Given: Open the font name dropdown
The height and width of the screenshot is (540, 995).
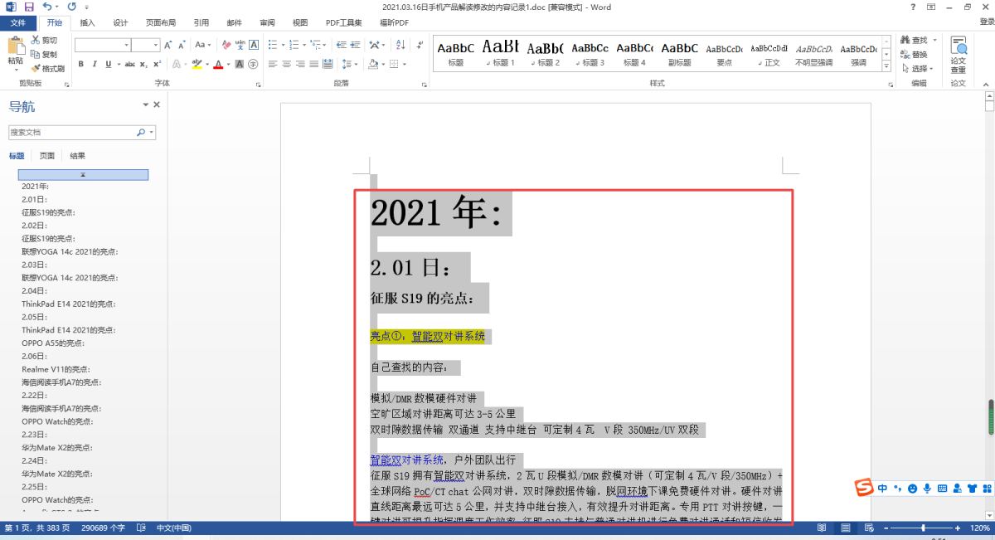Looking at the screenshot, I should click(127, 45).
